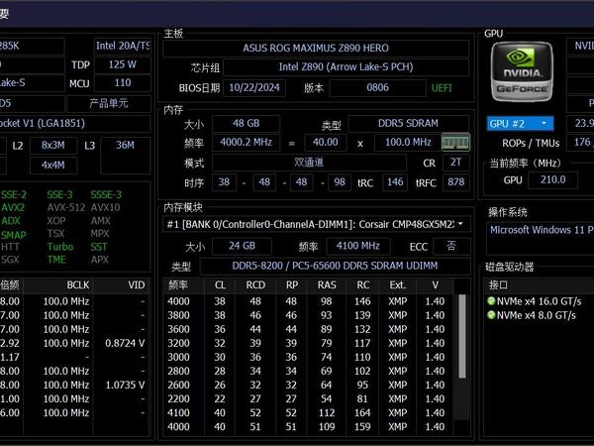The height and width of the screenshot is (446, 594).
Task: Click the L2 cache value 8x3M
Action: coord(53,146)
